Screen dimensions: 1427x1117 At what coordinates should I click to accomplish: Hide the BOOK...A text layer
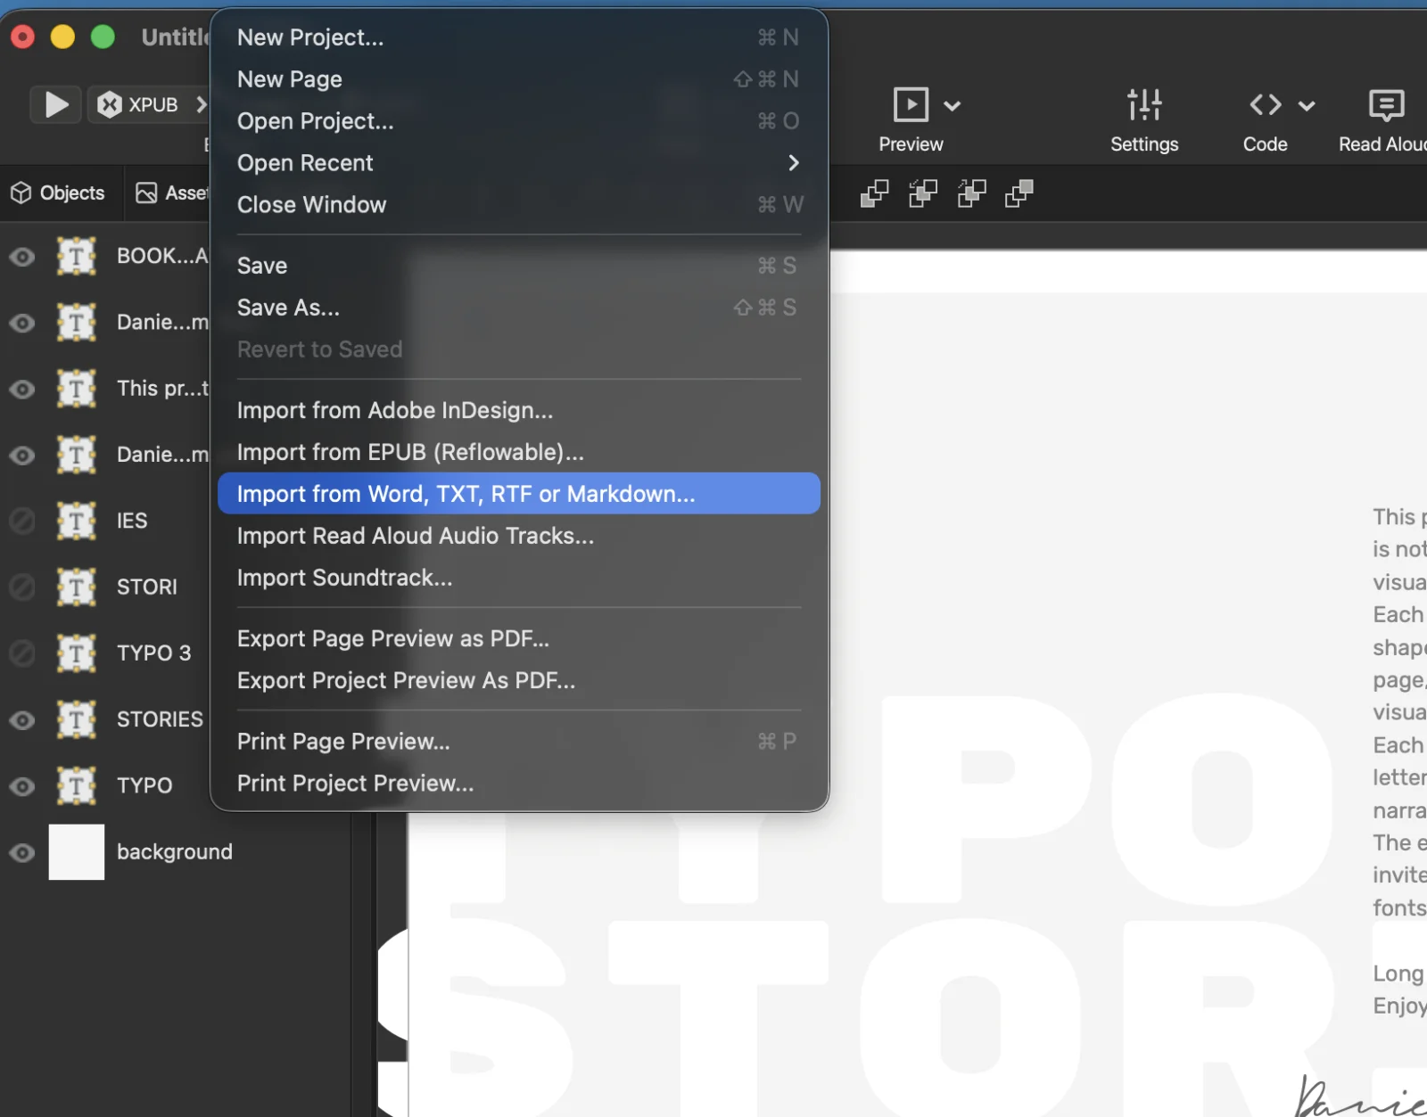point(22,257)
